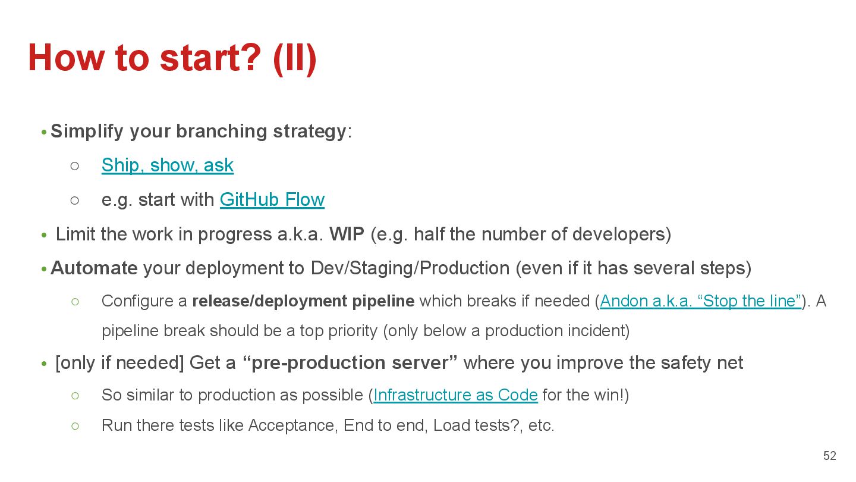
Task: Click the "Simplify your branching strategy" heading
Action: [198, 132]
